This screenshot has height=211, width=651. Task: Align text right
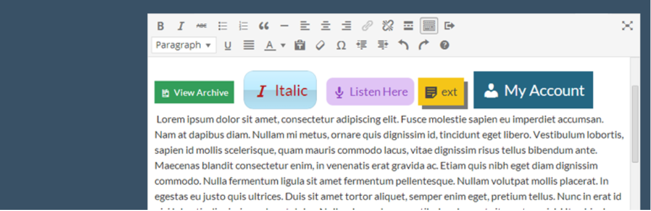tap(347, 26)
